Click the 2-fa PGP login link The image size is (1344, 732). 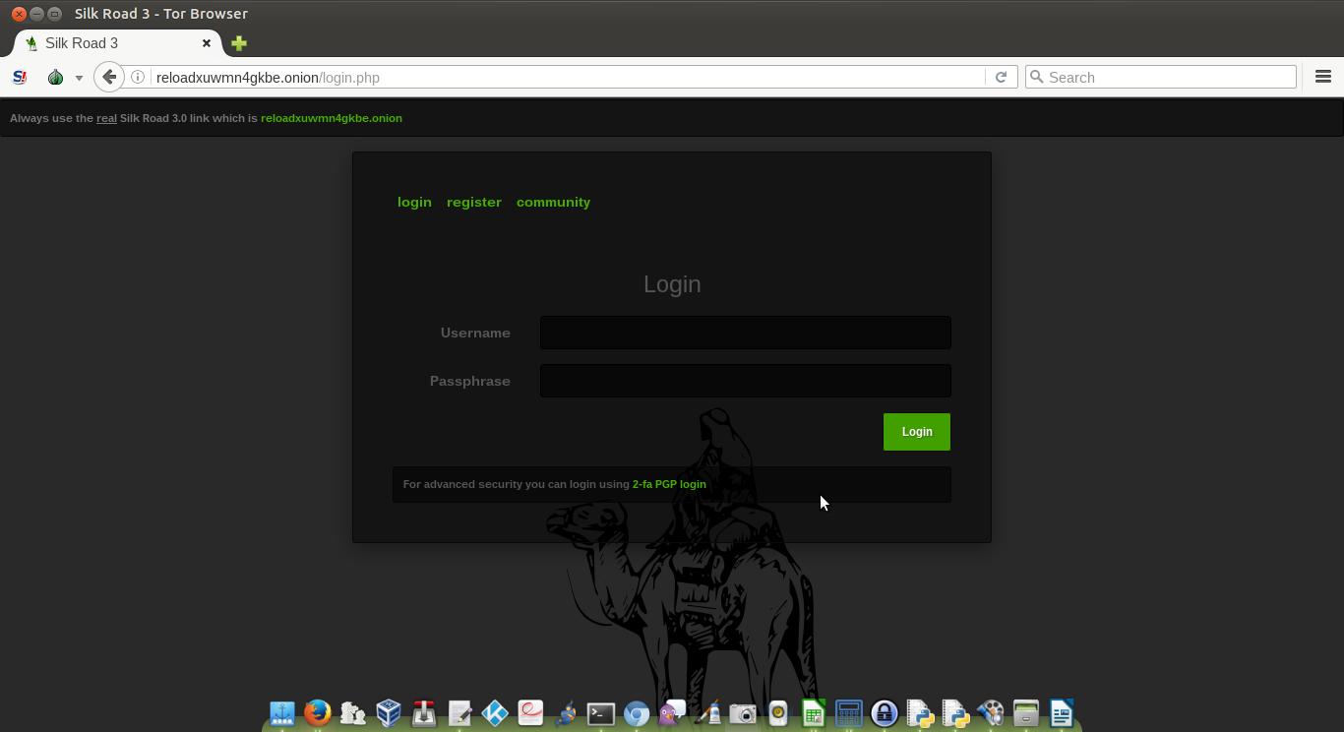point(669,484)
